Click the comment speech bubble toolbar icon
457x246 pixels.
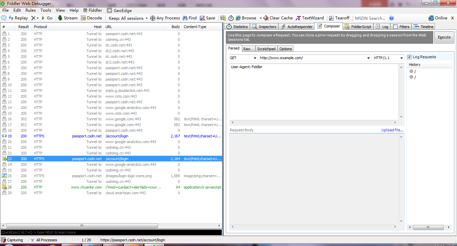pyautogui.click(x=4, y=18)
